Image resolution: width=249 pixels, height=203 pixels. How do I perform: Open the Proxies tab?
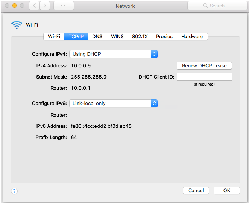tap(164, 36)
